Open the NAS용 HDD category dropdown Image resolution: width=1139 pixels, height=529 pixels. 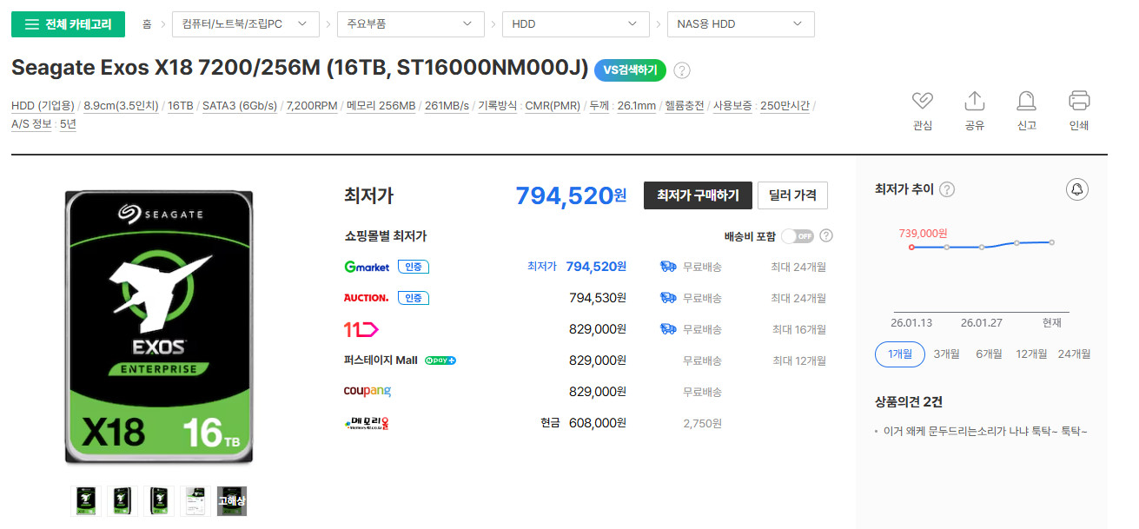tap(740, 23)
